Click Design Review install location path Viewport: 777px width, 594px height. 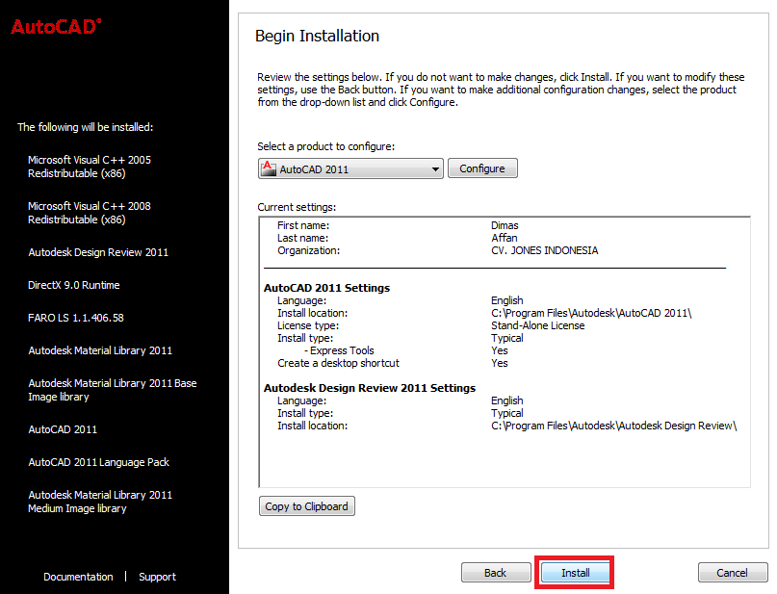614,426
